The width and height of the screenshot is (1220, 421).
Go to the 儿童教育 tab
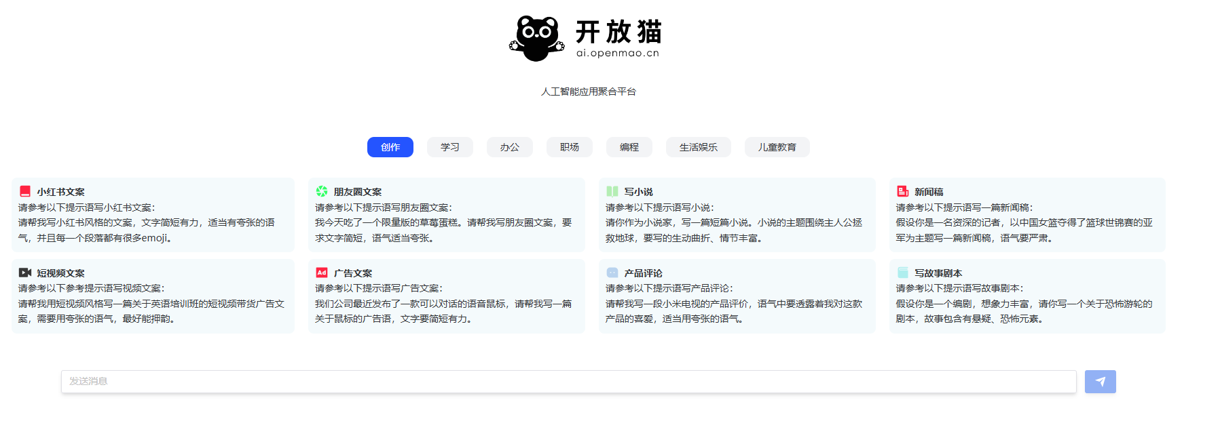777,147
